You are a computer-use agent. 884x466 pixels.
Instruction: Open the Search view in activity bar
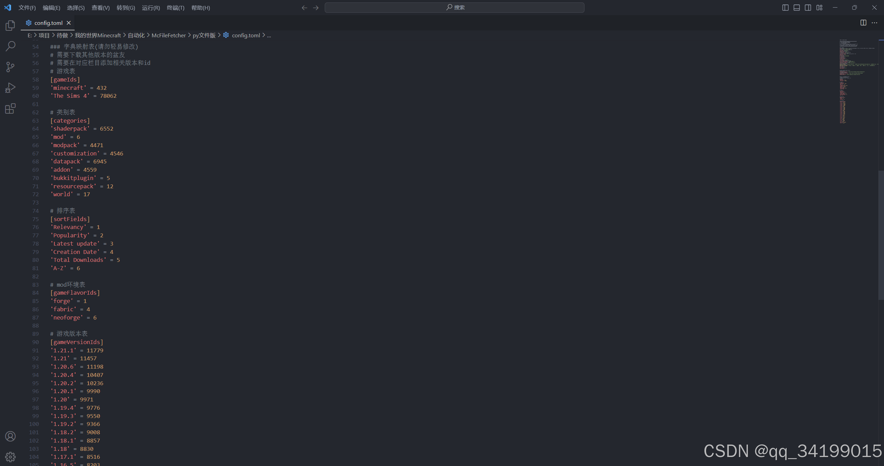[x=10, y=46]
